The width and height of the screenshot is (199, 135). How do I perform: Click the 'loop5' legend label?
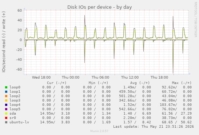click(15, 109)
